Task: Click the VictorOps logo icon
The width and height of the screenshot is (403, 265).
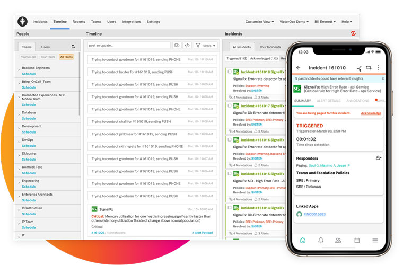Action: click(23, 22)
